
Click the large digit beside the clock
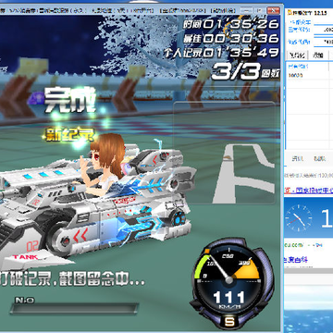[327, 218]
